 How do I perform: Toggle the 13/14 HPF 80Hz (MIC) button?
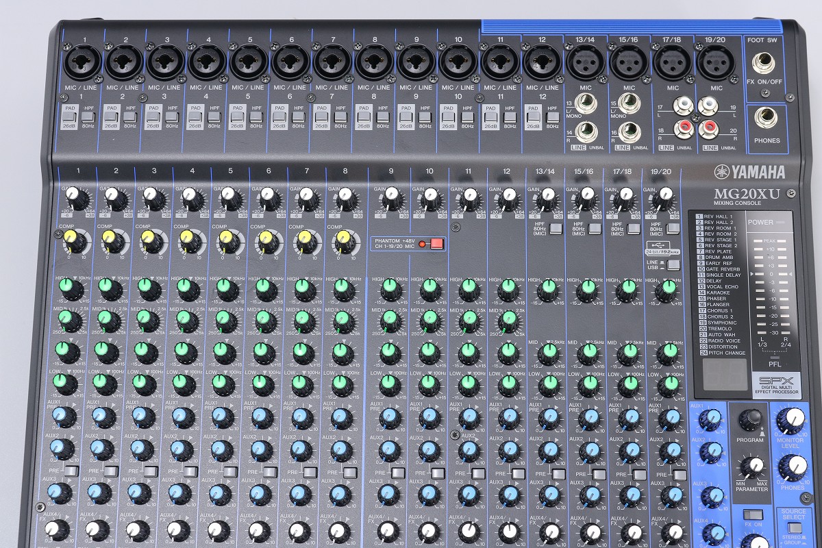coord(556,229)
